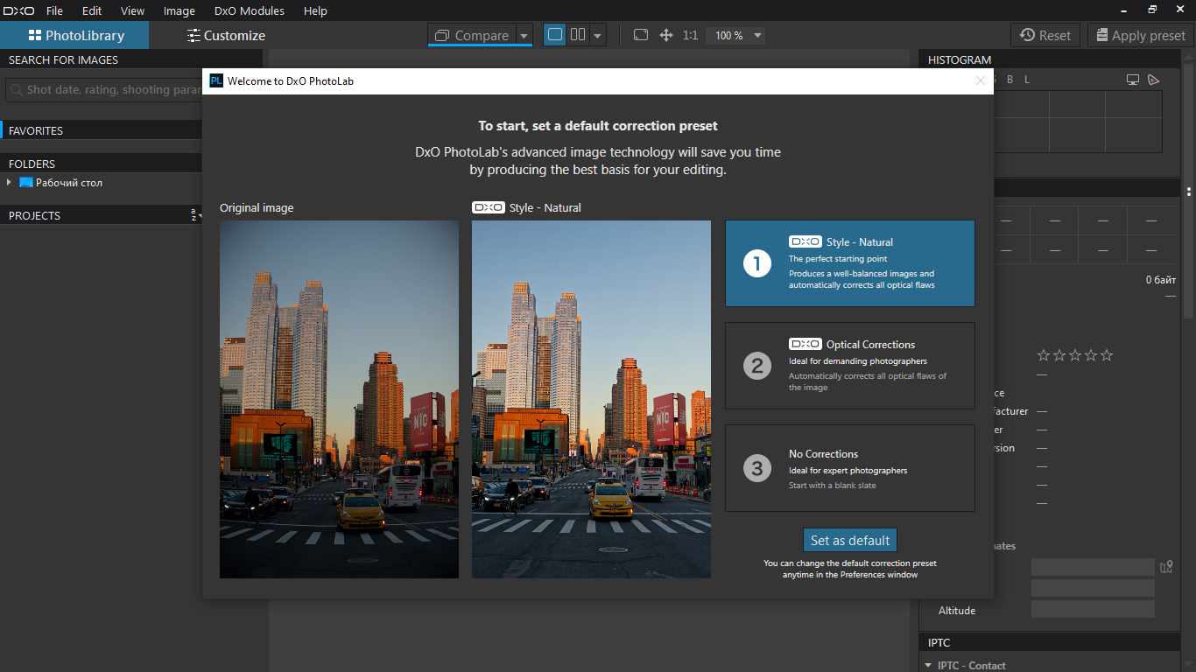Image resolution: width=1196 pixels, height=672 pixels.
Task: Click the fit-to-screen icon
Action: [x=641, y=35]
